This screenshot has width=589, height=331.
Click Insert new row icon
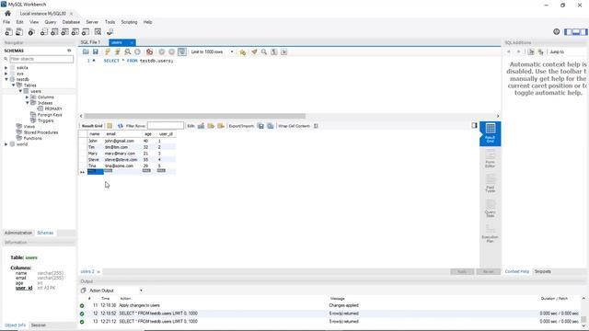(x=211, y=126)
